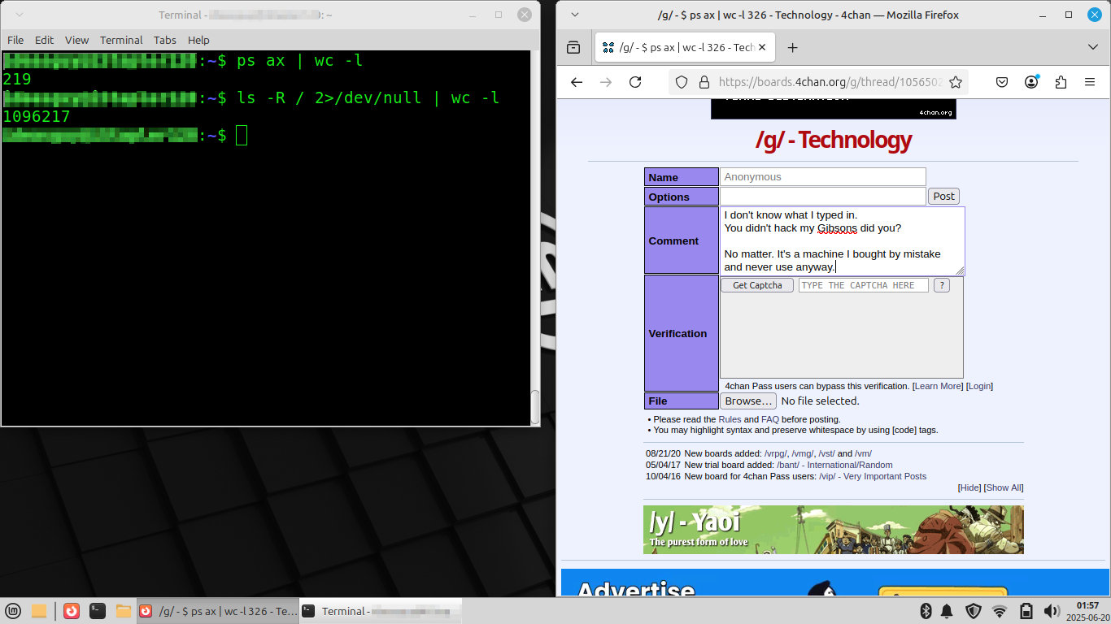Click the Name field showing Anonymous

822,176
